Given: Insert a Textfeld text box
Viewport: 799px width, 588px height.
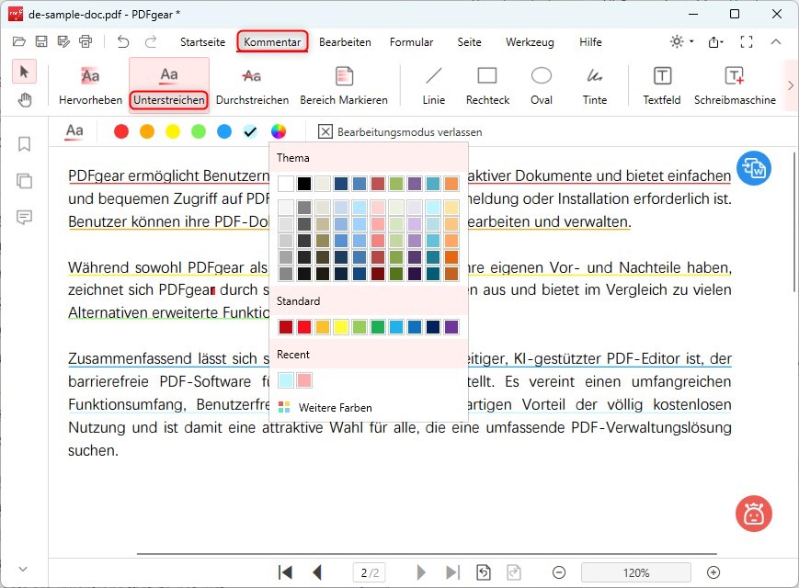Looking at the screenshot, I should coord(662,85).
